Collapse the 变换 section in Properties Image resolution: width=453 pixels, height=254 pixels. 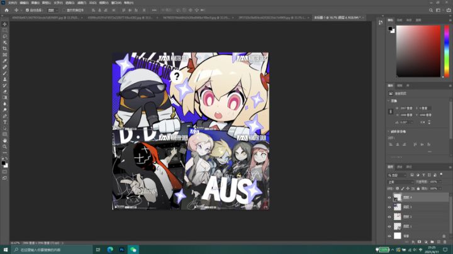(x=389, y=101)
